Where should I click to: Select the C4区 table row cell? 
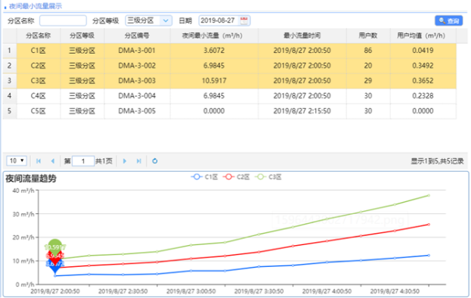[39, 96]
